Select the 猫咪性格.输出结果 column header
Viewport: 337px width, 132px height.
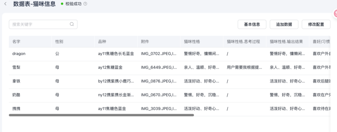[x=288, y=42]
